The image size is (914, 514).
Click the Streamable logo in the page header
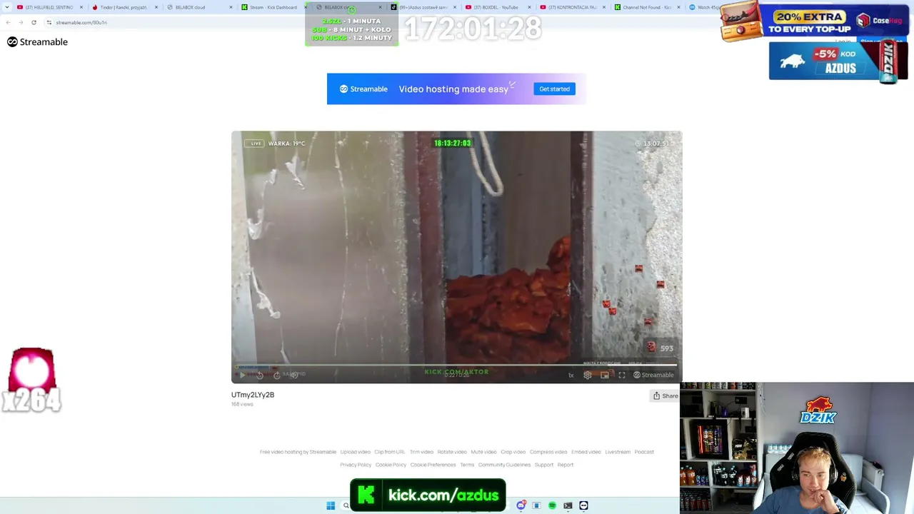37,42
